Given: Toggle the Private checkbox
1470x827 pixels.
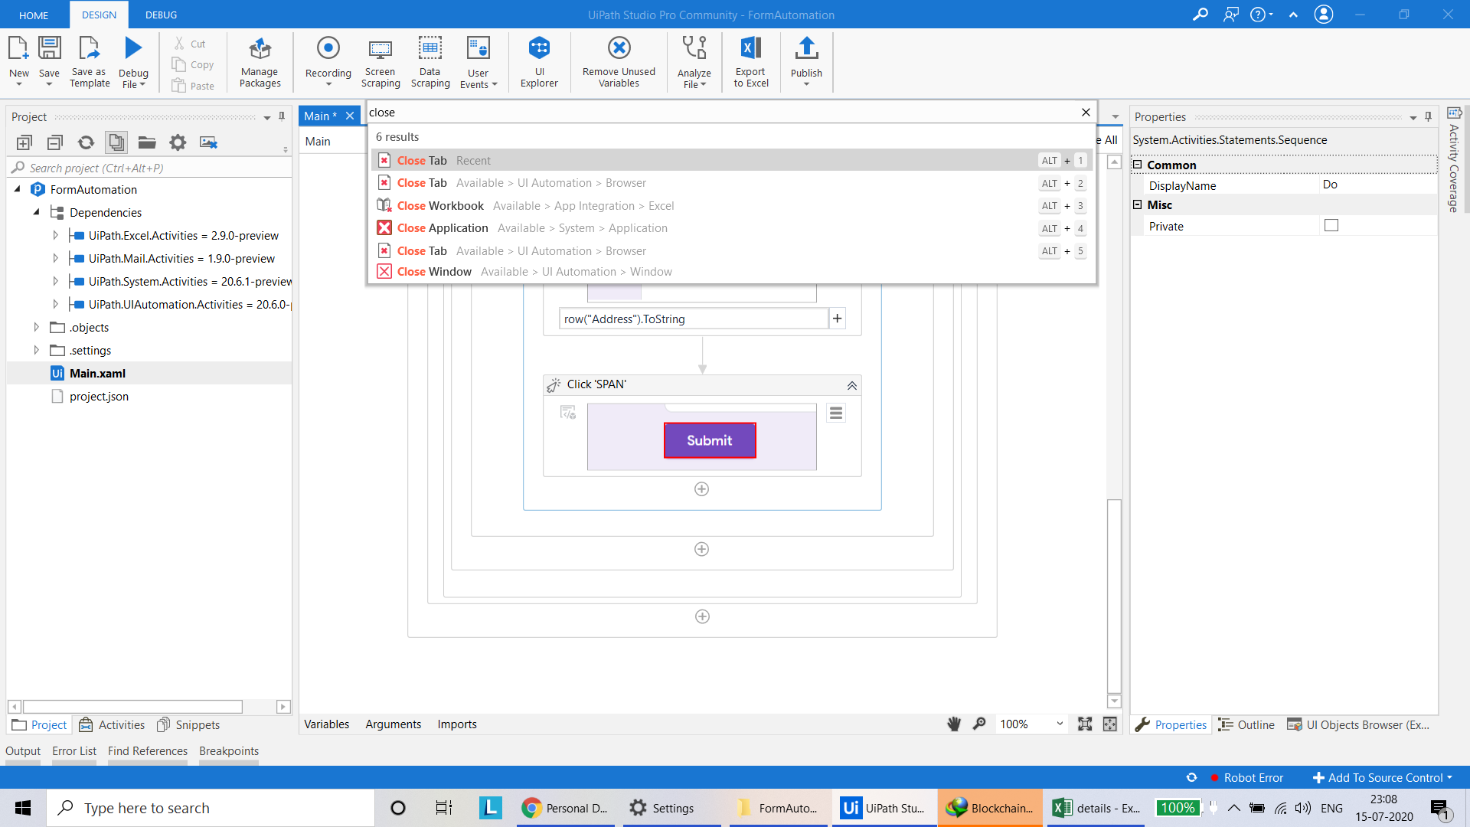Looking at the screenshot, I should (x=1331, y=226).
